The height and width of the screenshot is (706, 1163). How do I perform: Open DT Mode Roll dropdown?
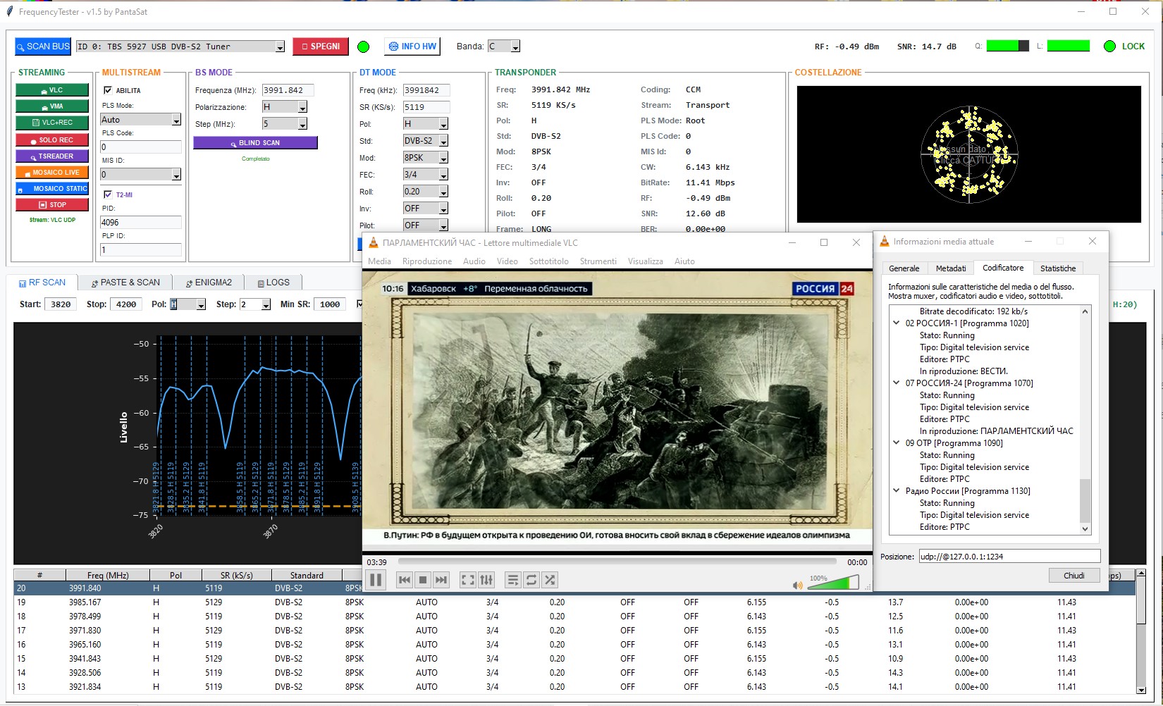[443, 192]
